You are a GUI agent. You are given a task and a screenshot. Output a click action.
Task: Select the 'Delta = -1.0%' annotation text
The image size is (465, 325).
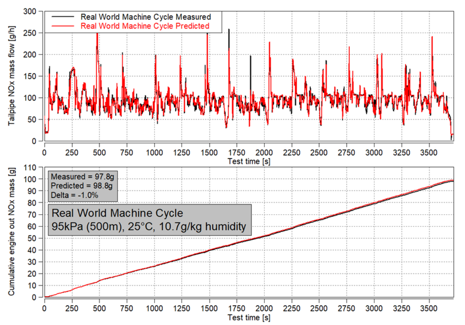tap(74, 195)
